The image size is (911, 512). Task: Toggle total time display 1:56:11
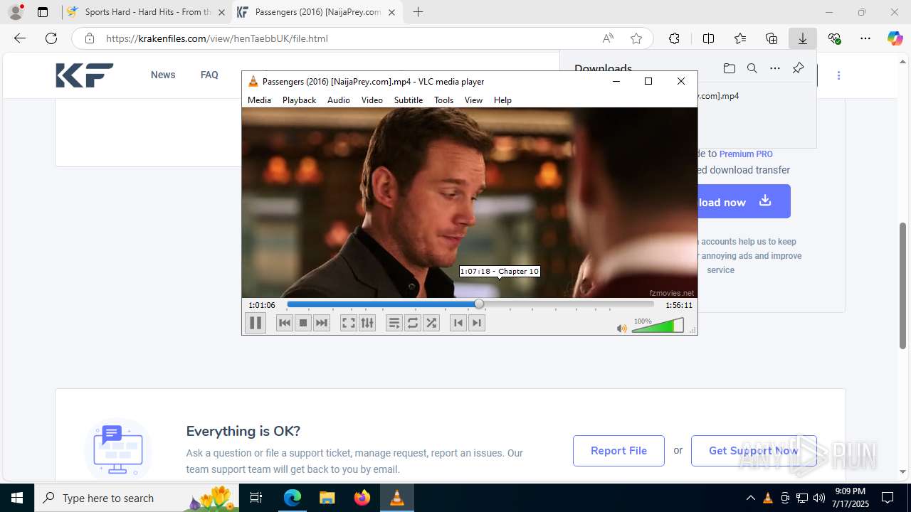[x=679, y=305]
